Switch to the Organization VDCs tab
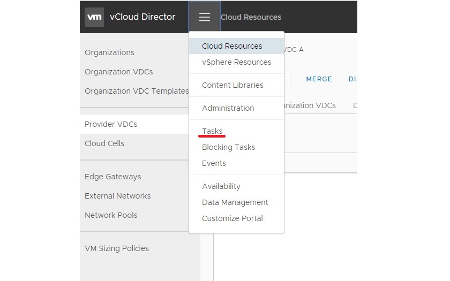This screenshot has width=450, height=281. [x=310, y=105]
